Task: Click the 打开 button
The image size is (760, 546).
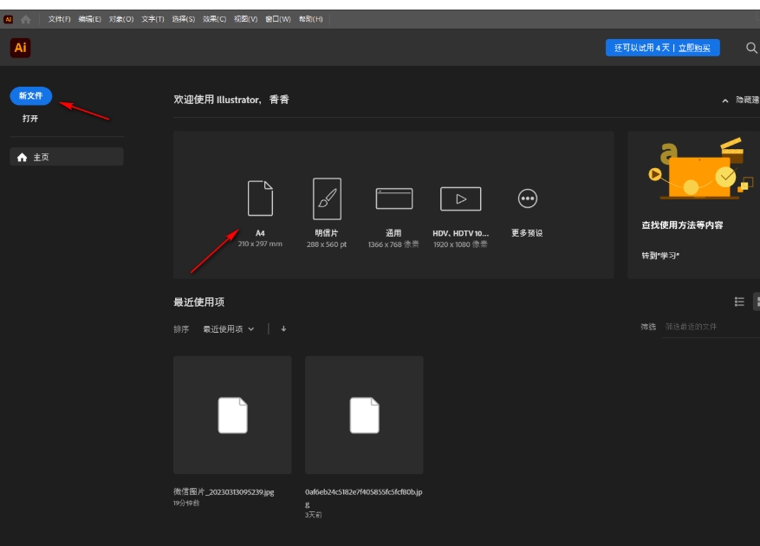Action: (30, 119)
